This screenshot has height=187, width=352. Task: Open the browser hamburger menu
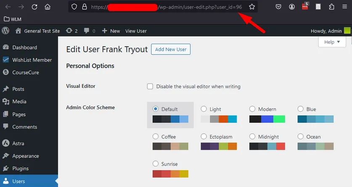tap(344, 7)
